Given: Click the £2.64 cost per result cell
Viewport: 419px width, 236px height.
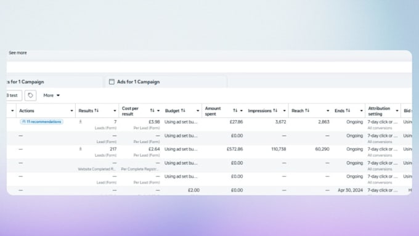Looking at the screenshot, I should [154, 149].
